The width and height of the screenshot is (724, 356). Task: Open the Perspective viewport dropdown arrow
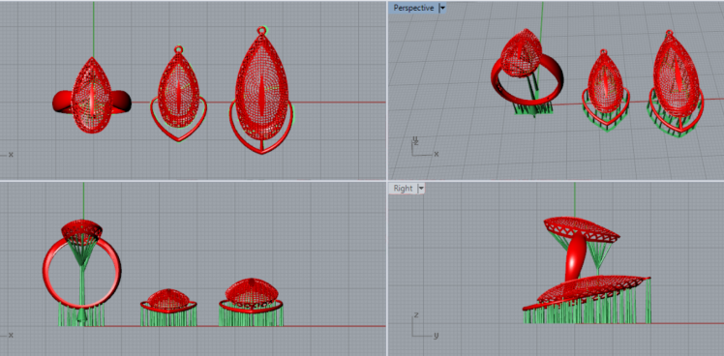442,8
